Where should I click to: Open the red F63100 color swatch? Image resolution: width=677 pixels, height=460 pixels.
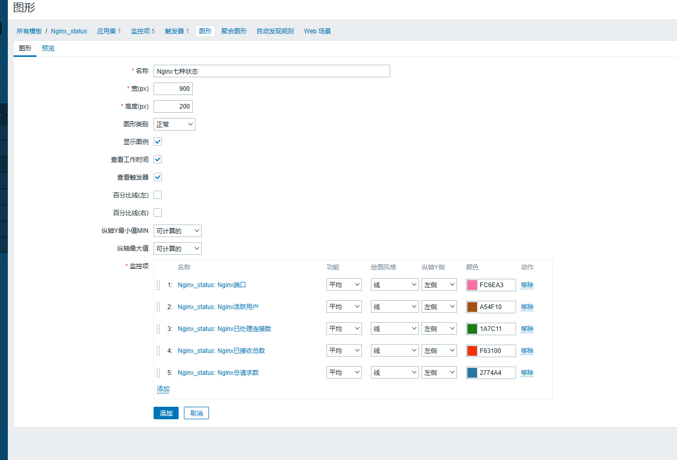click(472, 351)
